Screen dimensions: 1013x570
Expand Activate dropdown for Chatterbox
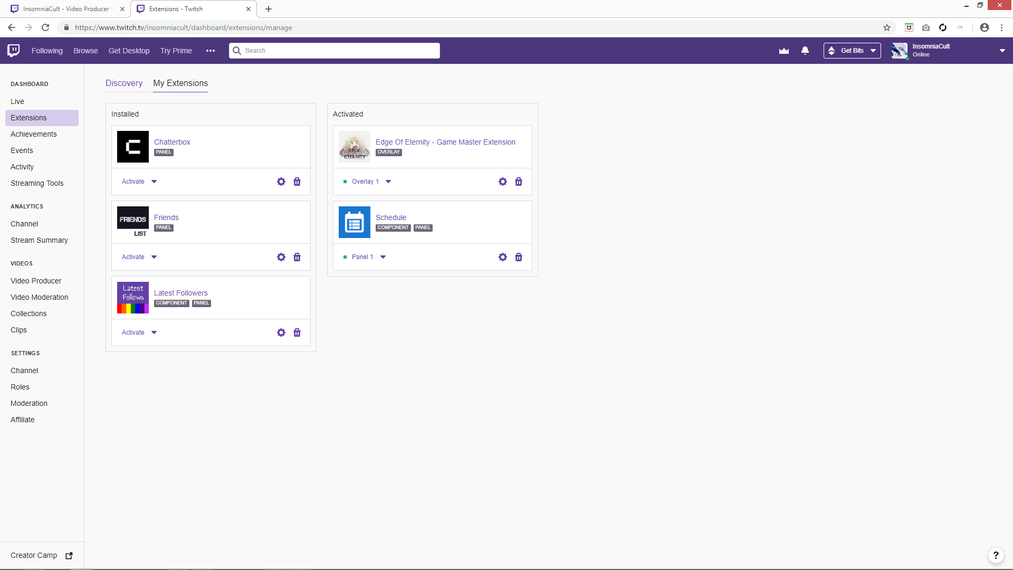pos(139,182)
